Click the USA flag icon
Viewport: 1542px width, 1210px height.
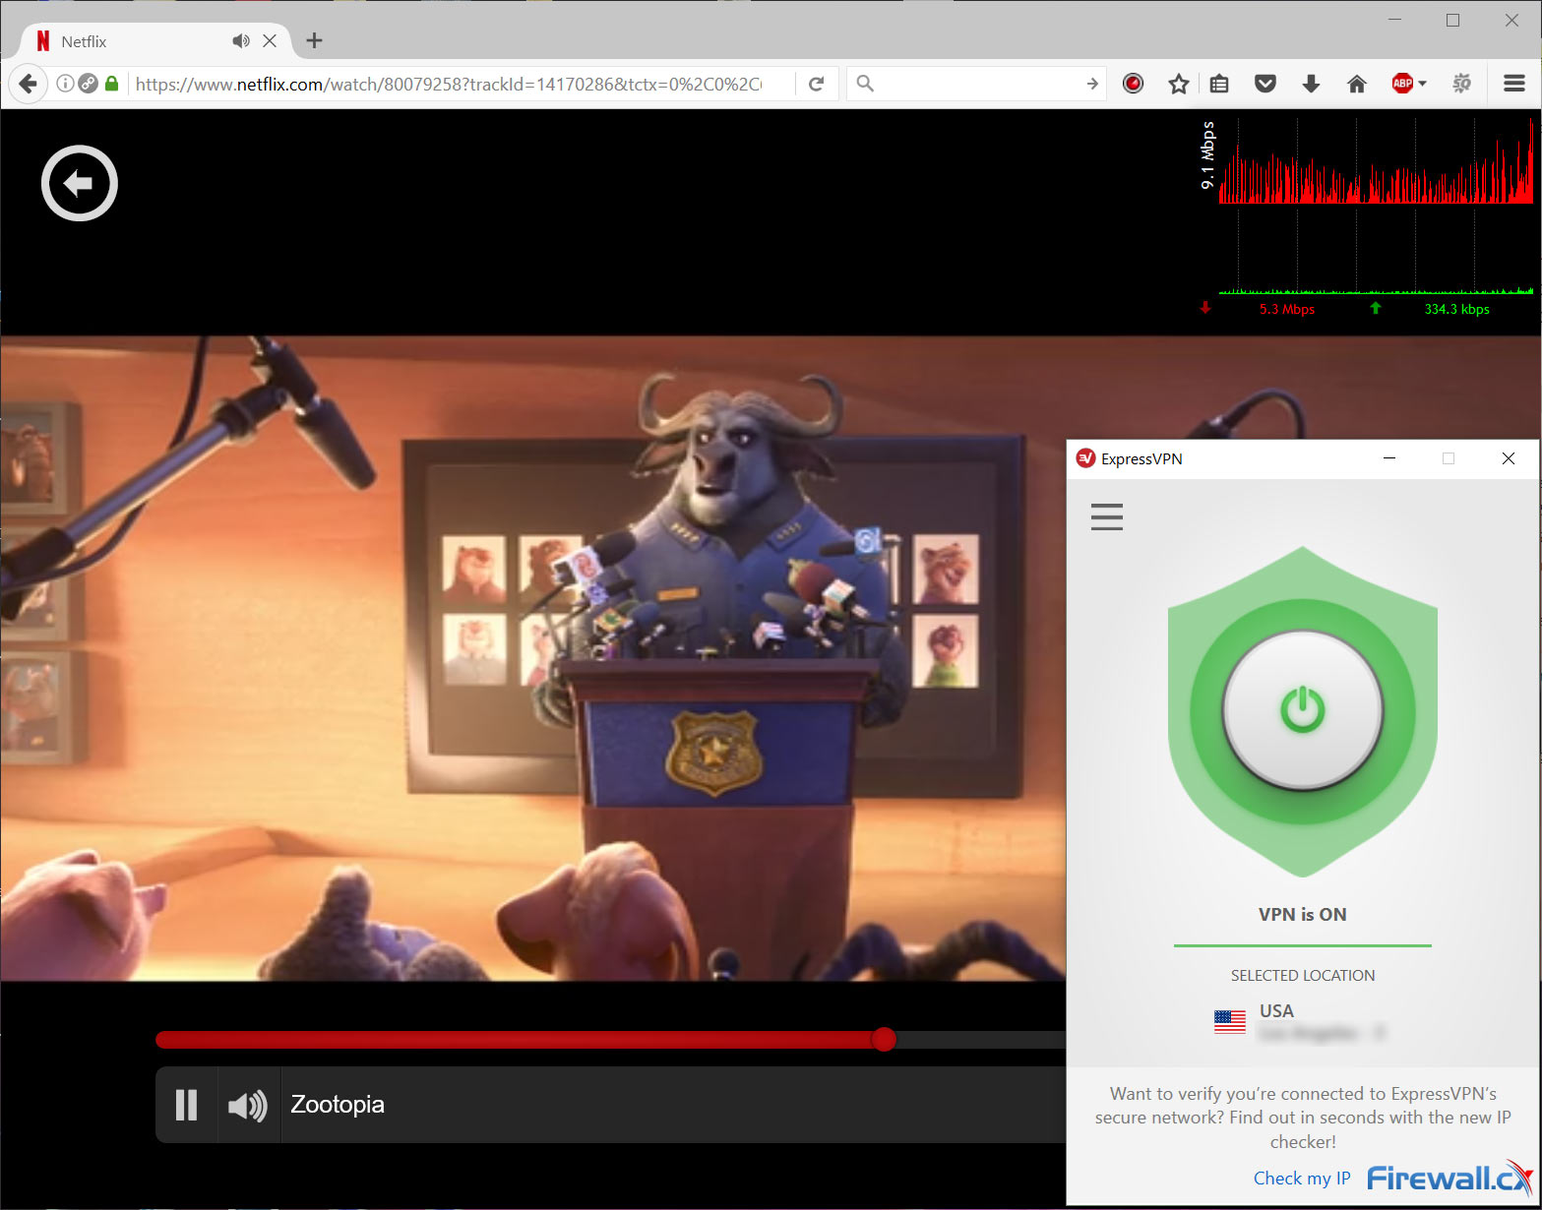[x=1230, y=1022]
